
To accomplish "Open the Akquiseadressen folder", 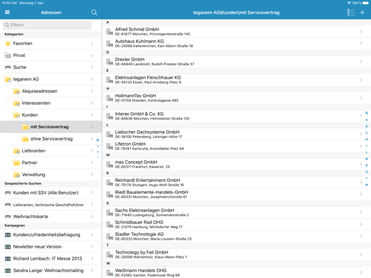I will (x=51, y=91).
